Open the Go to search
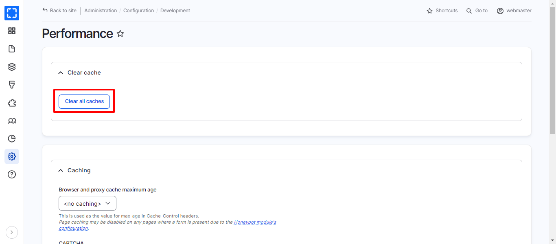The image size is (556, 244). tap(477, 11)
